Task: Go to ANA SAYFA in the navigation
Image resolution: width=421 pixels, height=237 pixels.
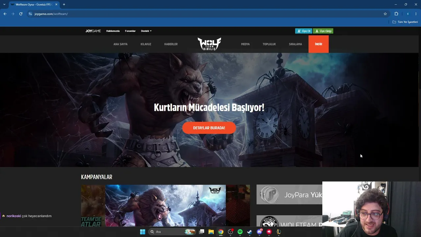Action: tap(120, 44)
